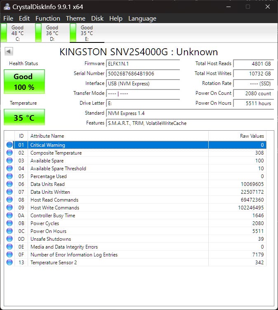Switch to drive D: Good 36 °C text
This screenshot has height=310, width=278.
click(x=52, y=33)
